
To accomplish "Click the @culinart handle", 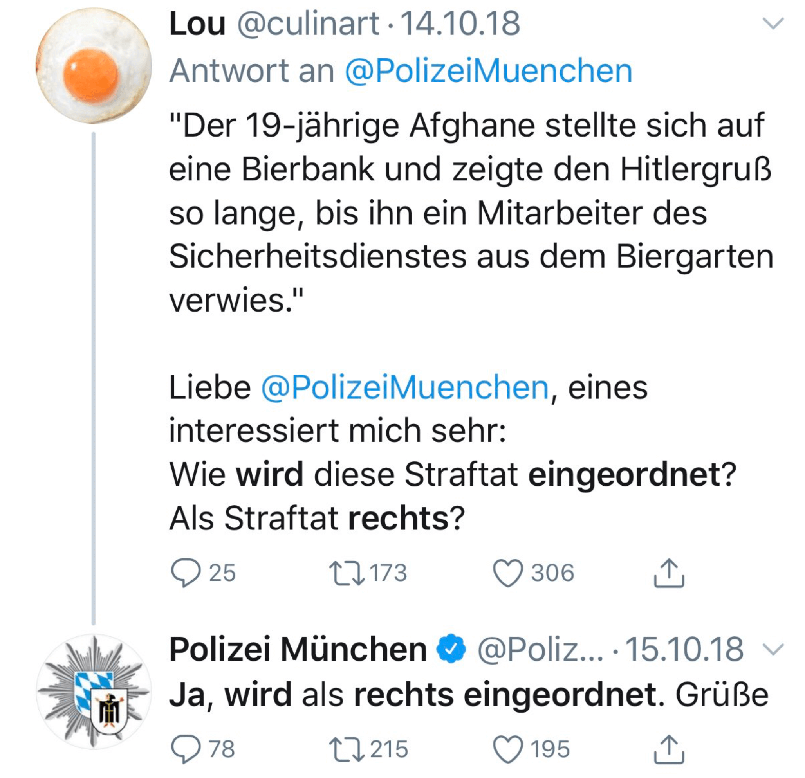I will pyautogui.click(x=308, y=23).
